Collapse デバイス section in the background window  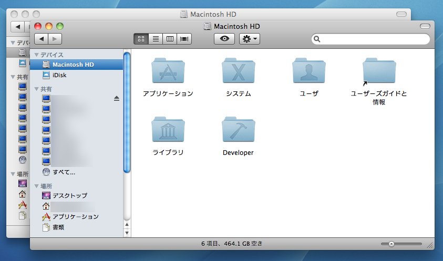click(x=13, y=43)
